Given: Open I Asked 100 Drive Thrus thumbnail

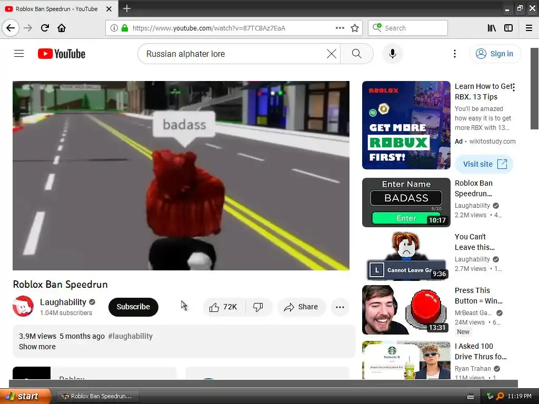Looking at the screenshot, I should click(406, 360).
